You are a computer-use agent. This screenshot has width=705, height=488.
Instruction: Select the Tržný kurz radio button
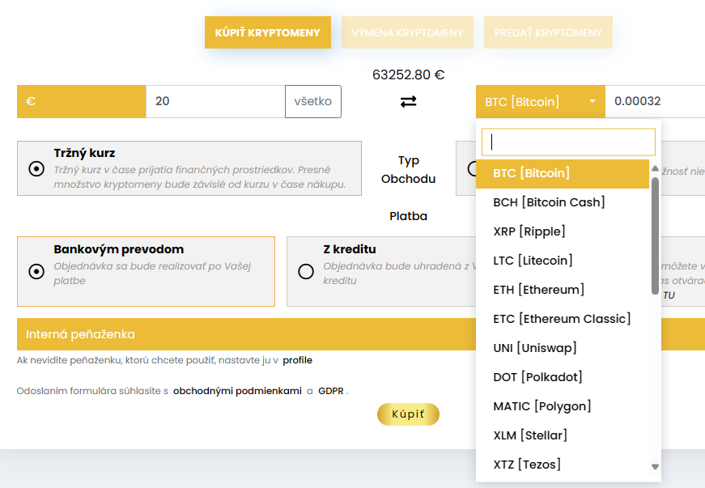[36, 168]
